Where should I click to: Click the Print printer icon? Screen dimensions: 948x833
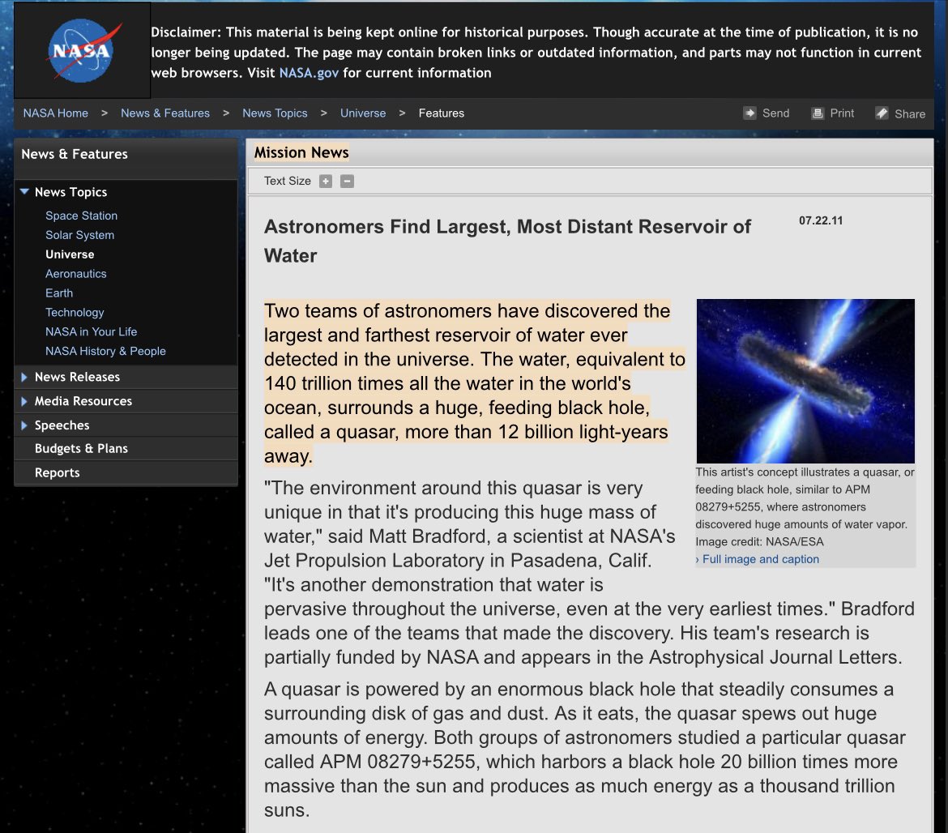click(818, 113)
